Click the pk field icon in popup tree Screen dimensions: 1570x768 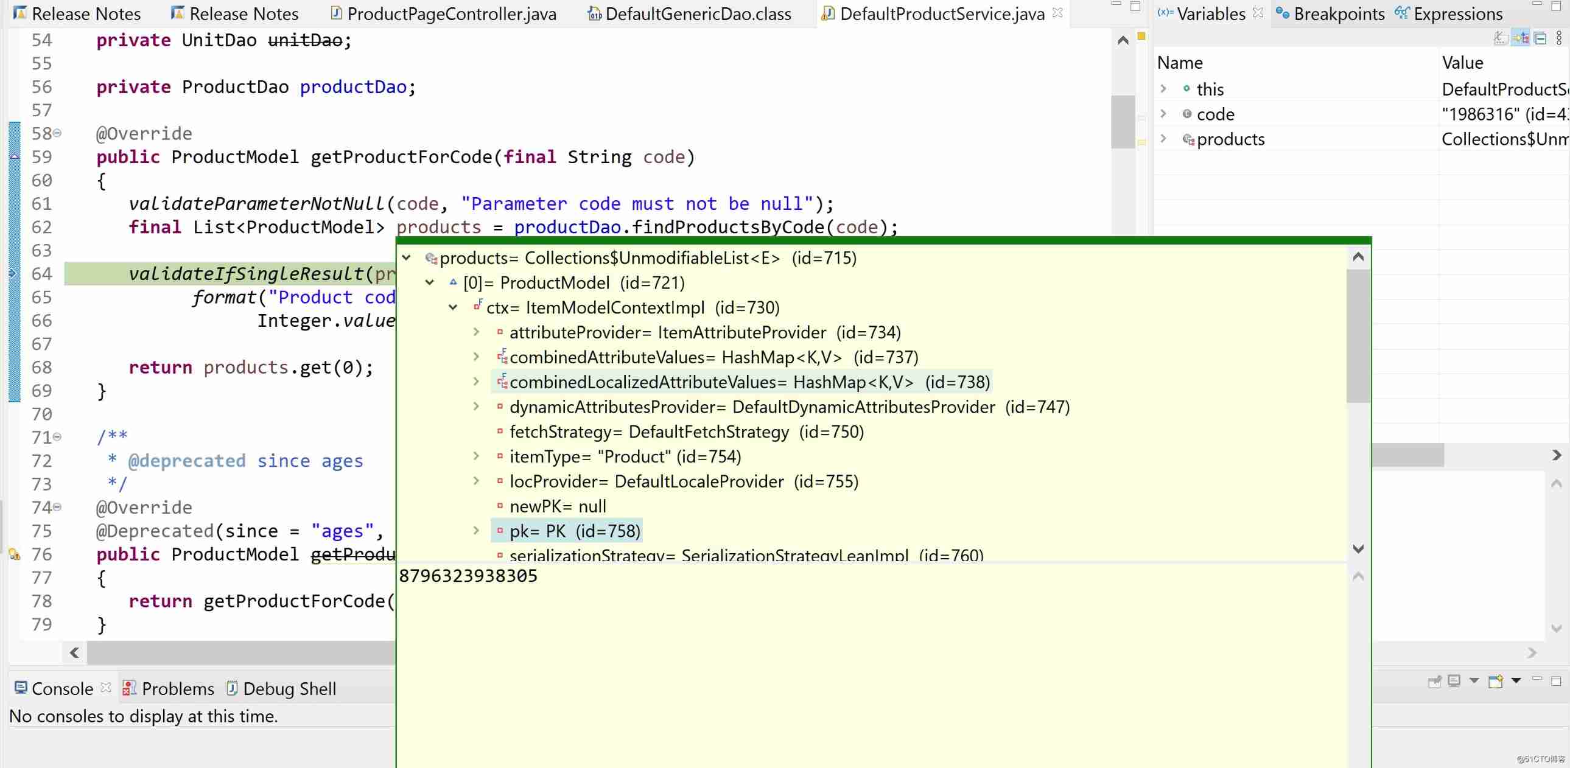[500, 531]
